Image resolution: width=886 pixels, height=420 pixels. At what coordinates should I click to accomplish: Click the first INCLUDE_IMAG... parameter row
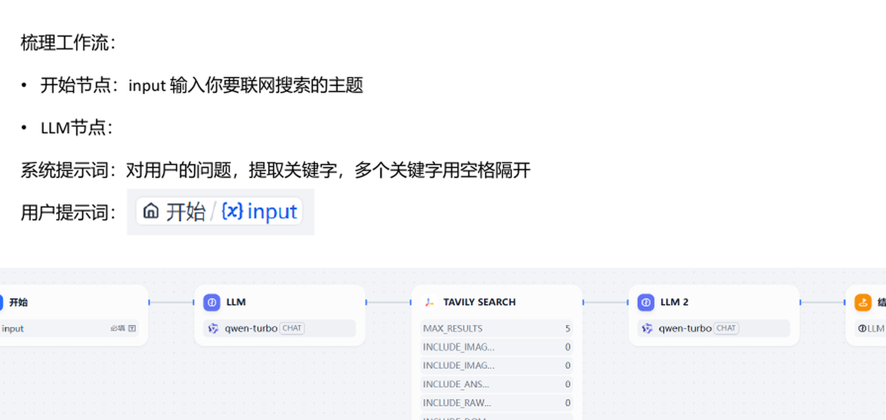[496, 347]
